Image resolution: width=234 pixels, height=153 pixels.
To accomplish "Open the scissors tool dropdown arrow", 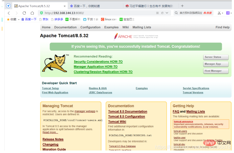I will [222, 13].
